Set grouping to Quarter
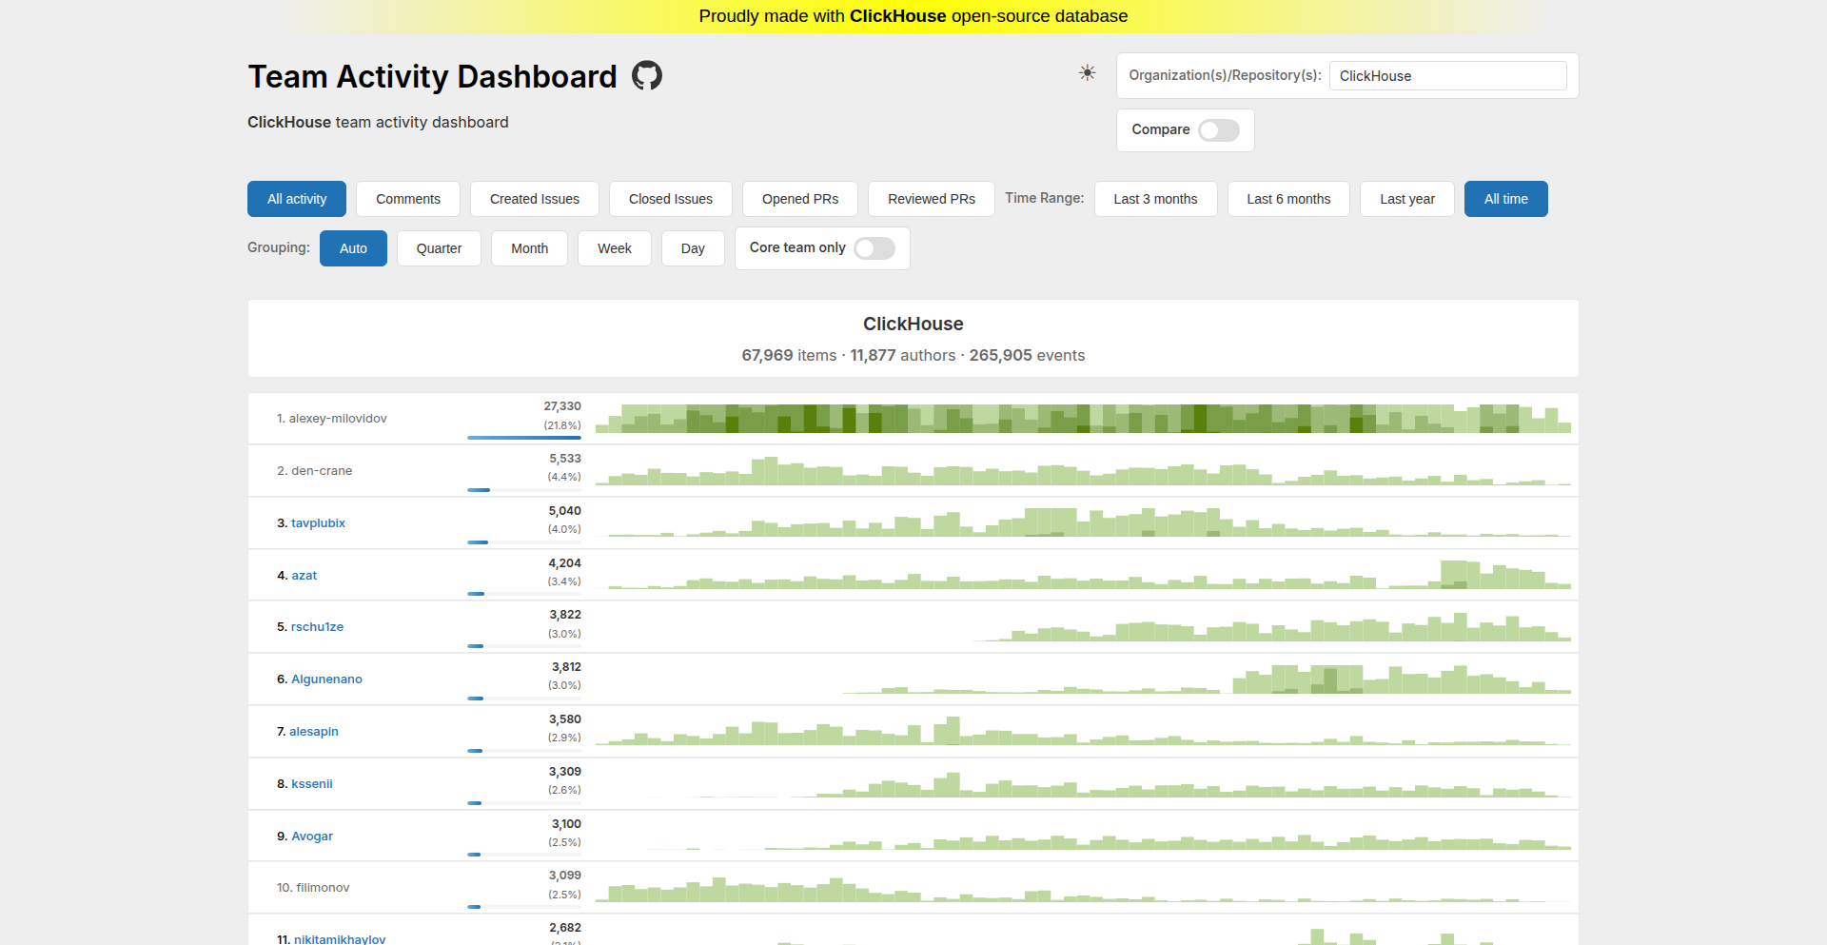Viewport: 1827px width, 945px height. 439,248
